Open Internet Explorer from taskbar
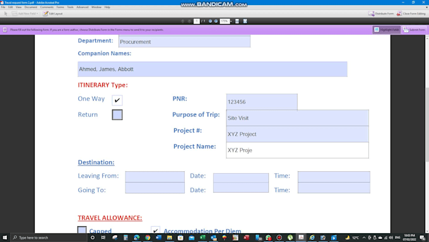 pos(312,238)
